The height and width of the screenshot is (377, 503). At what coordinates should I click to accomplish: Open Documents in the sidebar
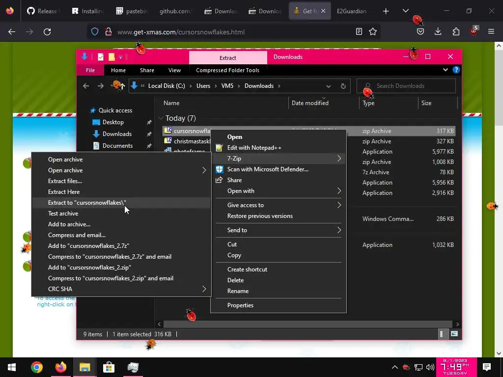(117, 146)
